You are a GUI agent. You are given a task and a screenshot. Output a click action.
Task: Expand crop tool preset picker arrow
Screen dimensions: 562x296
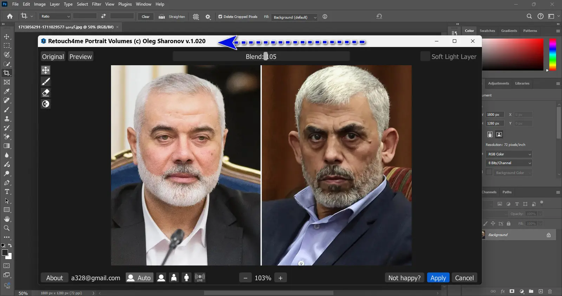[x=32, y=16]
